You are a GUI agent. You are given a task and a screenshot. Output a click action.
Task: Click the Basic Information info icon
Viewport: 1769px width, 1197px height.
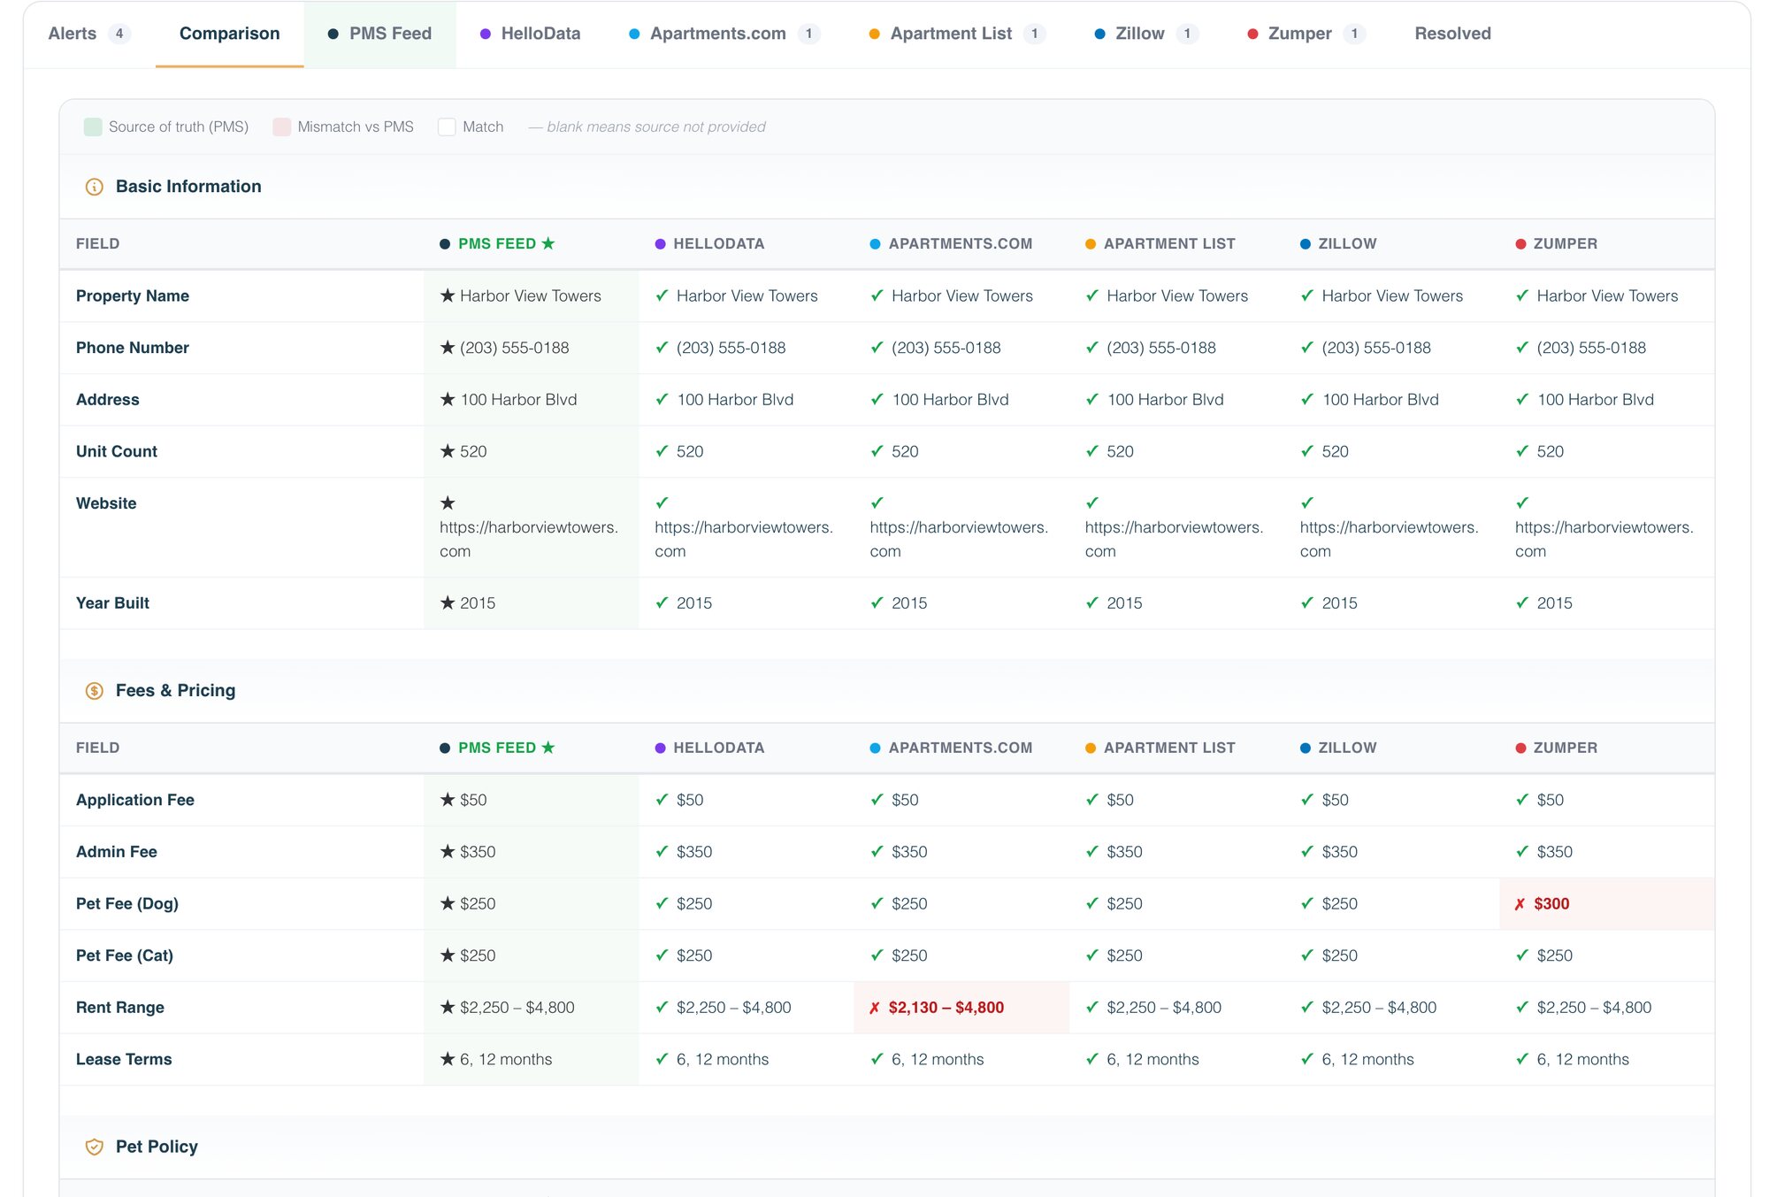(x=94, y=187)
